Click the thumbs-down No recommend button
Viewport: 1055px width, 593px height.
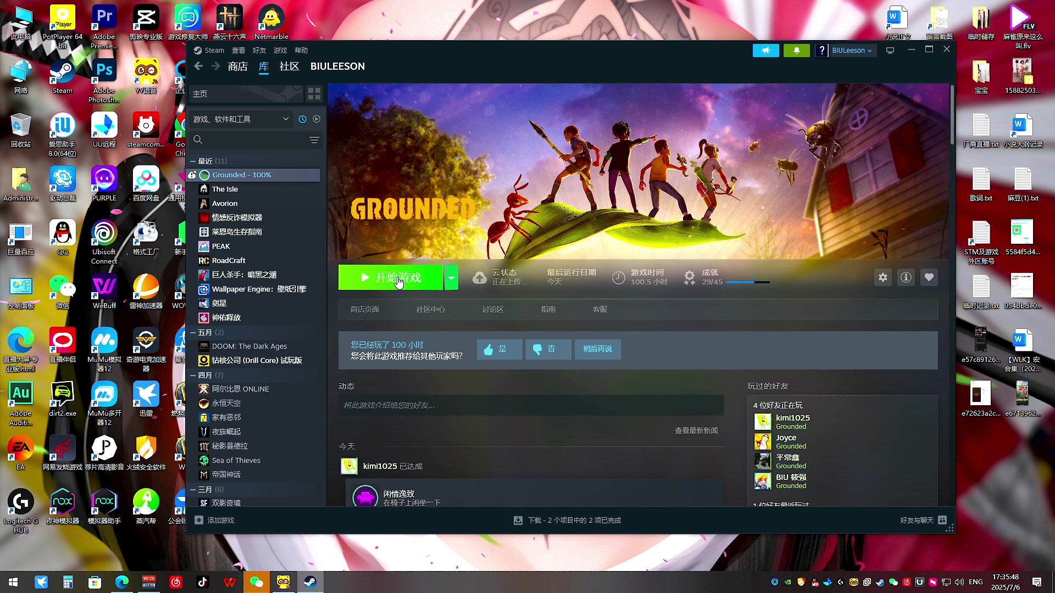click(548, 349)
